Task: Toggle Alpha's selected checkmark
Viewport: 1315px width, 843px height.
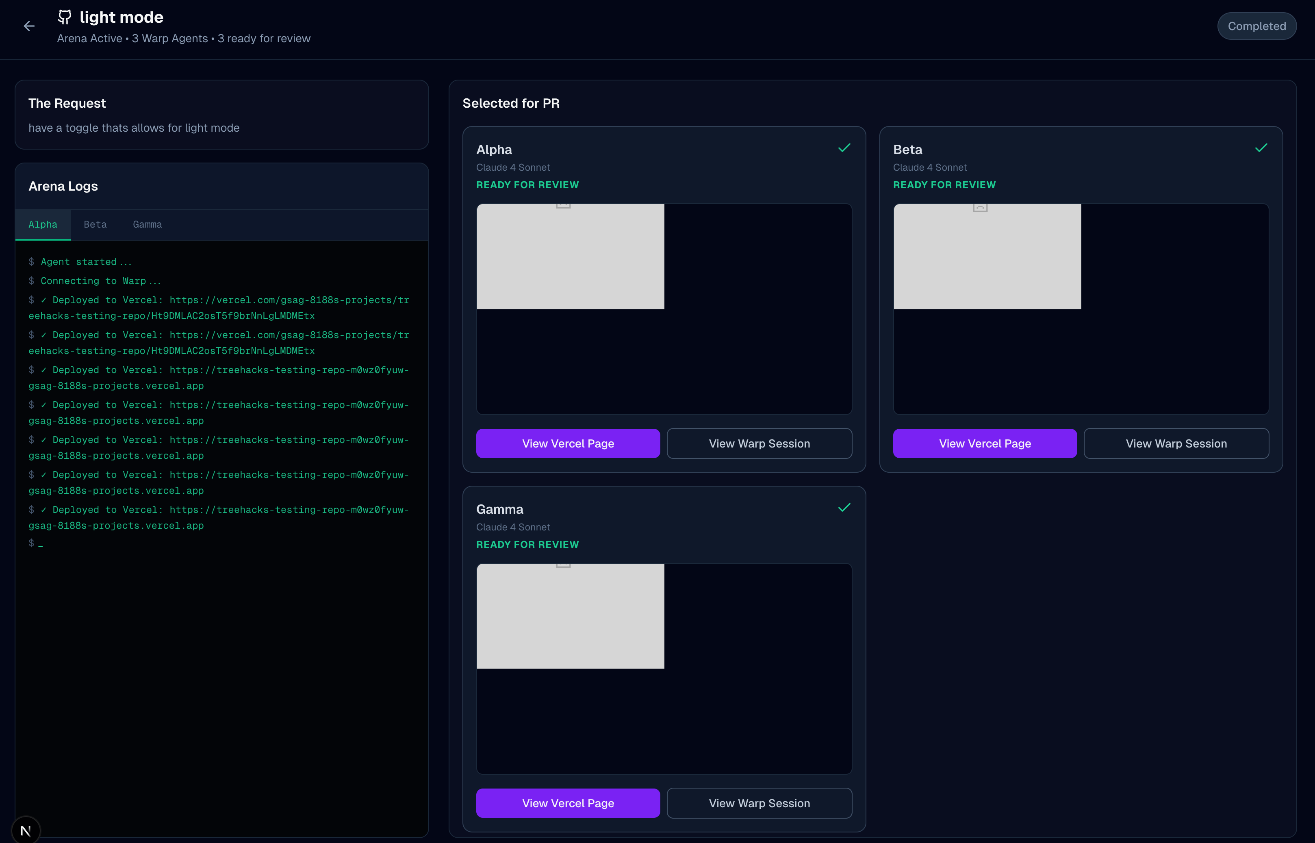Action: click(x=844, y=148)
